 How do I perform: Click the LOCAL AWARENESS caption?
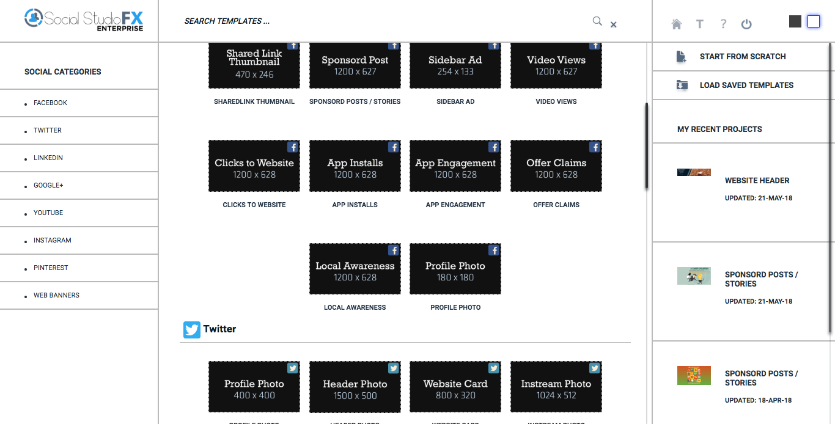[x=355, y=307]
